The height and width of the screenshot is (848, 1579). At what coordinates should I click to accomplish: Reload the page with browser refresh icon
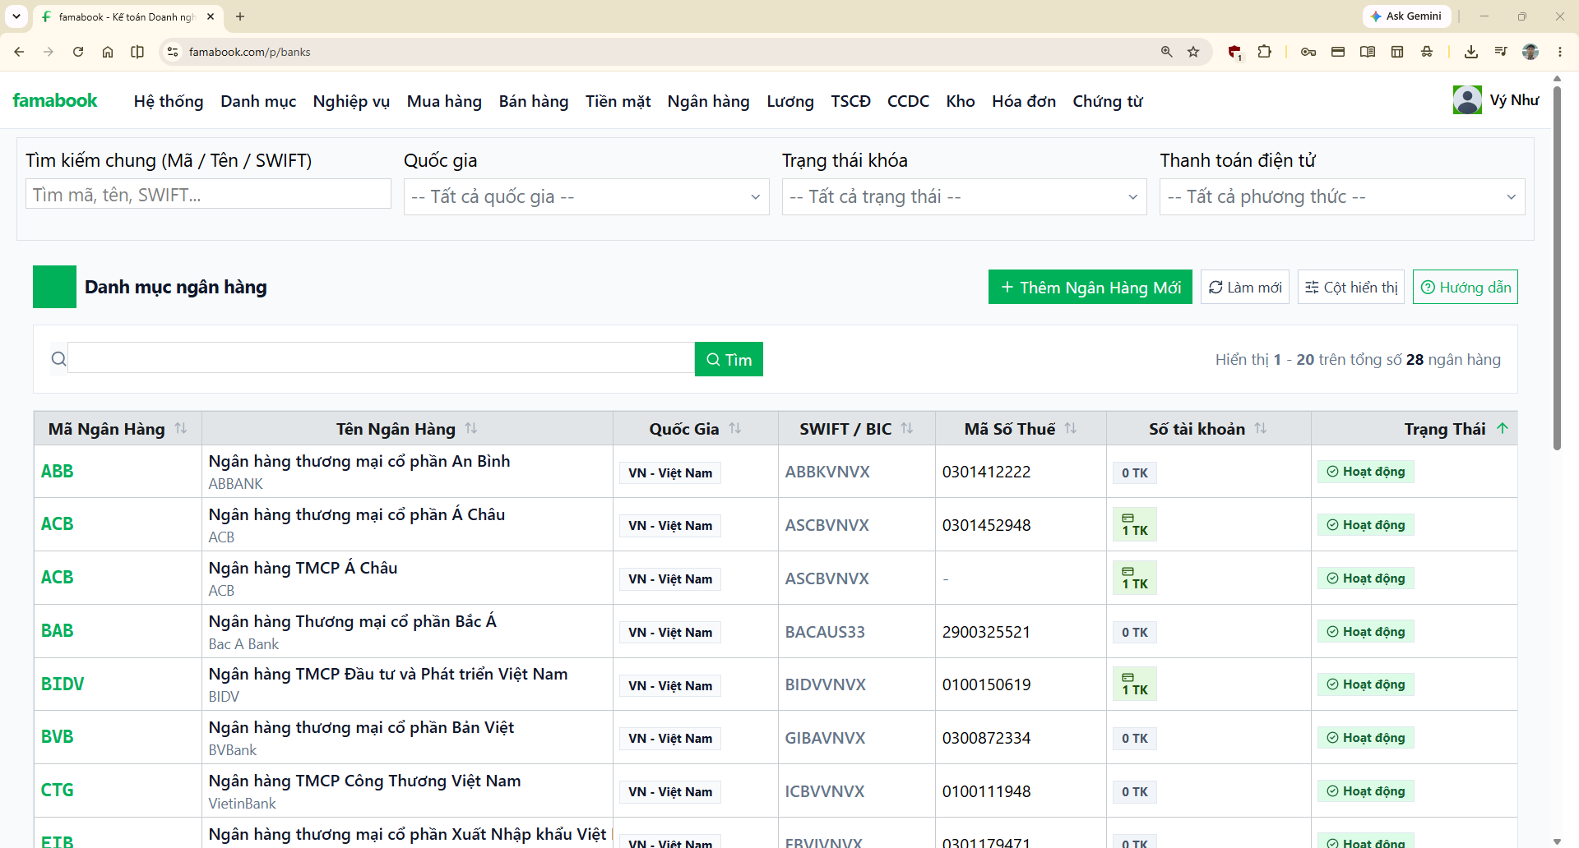click(78, 52)
